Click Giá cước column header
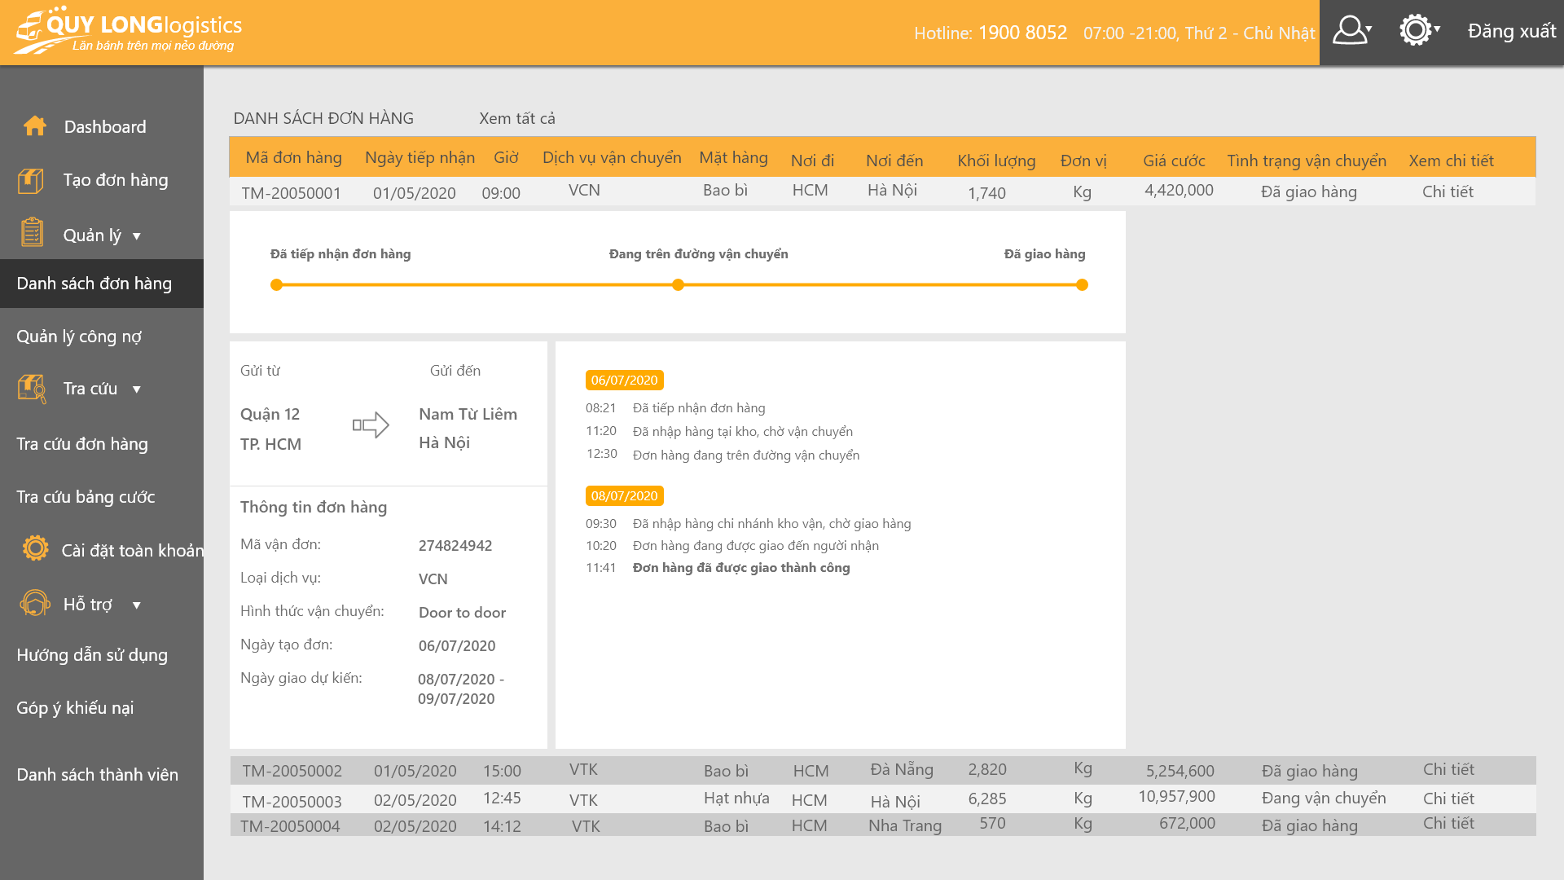This screenshot has height=880, width=1564. 1174,161
